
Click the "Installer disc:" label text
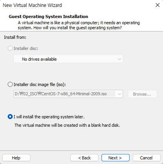26,48
